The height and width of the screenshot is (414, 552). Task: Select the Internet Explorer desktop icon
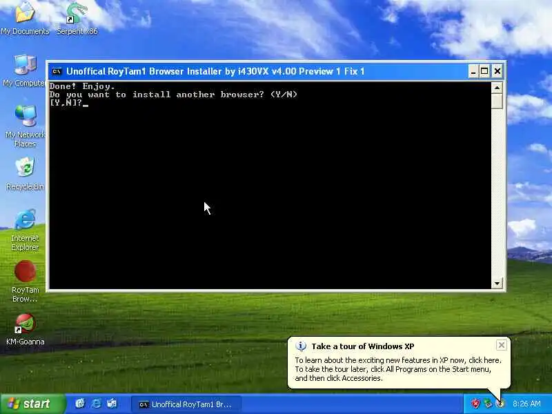(25, 230)
